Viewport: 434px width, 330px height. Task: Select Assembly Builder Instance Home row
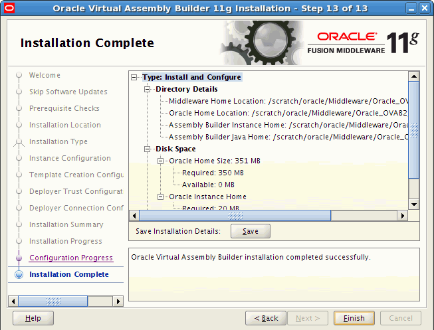point(288,125)
